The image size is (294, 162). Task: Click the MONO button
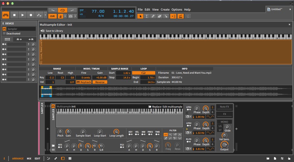[224, 122]
